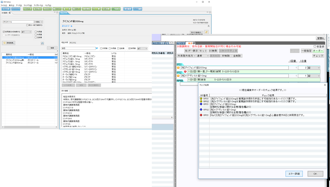Click the yellow icon beside the 添付文書表示 button
Screen dimensions: 330x187
[206, 32]
